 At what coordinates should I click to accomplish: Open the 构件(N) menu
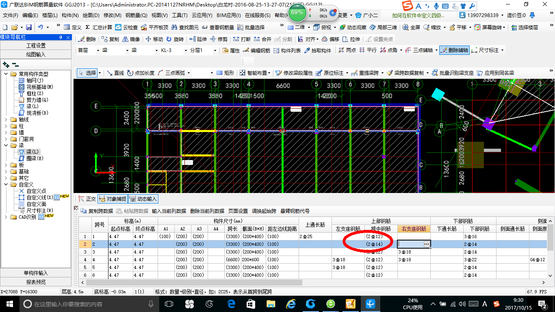pyautogui.click(x=70, y=15)
